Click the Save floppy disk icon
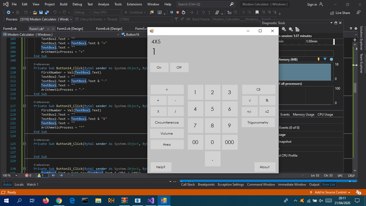The width and height of the screenshot is (366, 206). coord(41,12)
